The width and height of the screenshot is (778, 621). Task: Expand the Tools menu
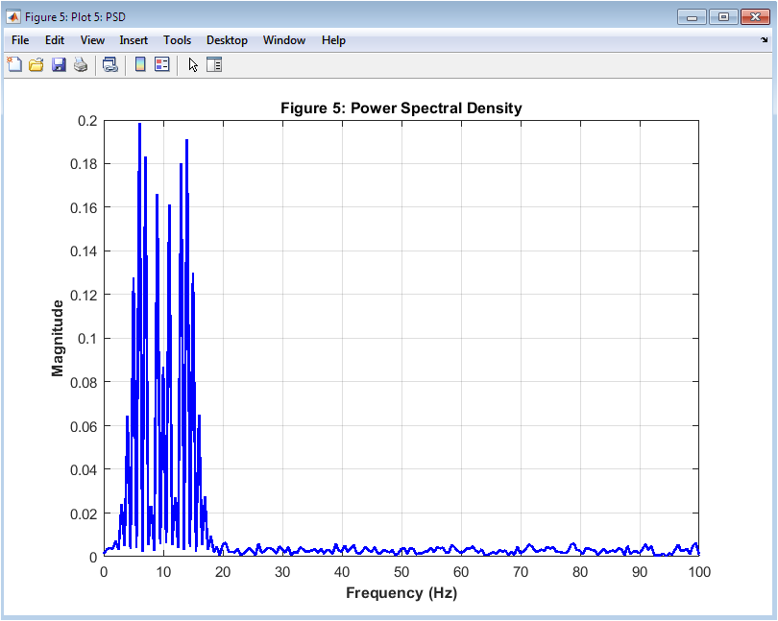click(x=177, y=40)
